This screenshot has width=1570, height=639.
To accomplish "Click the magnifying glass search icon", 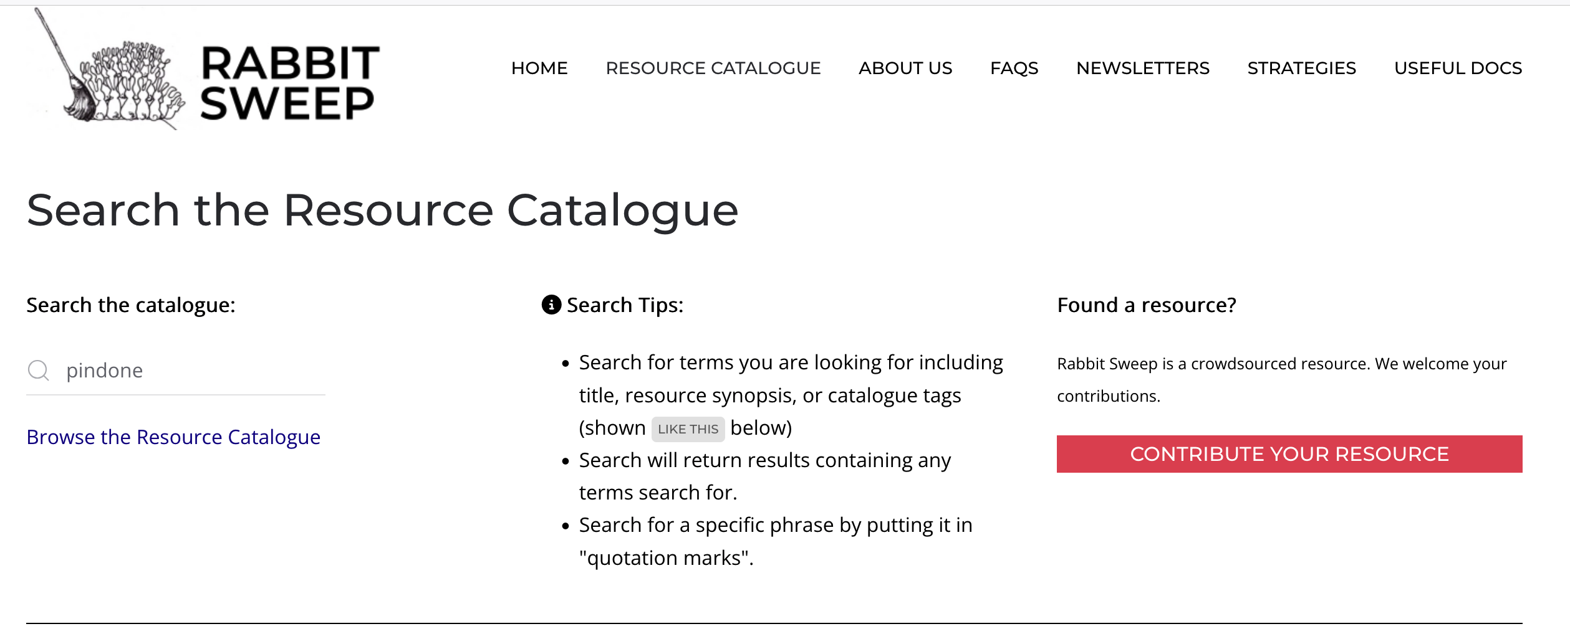I will coord(39,371).
